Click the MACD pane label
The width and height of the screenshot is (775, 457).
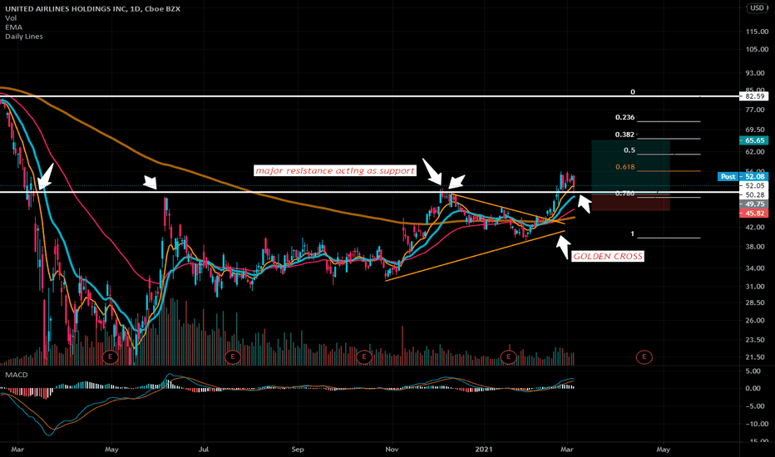point(17,375)
